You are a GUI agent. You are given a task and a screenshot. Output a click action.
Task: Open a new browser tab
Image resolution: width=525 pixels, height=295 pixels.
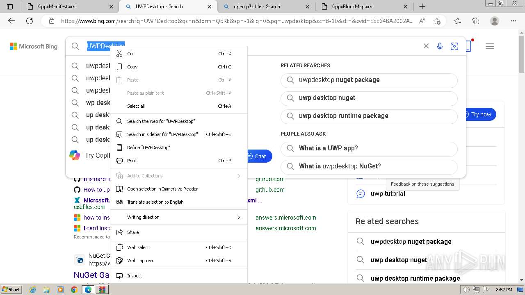tap(422, 7)
